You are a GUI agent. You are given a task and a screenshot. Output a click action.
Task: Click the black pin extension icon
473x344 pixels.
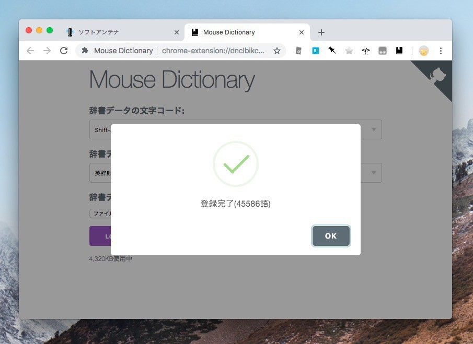tap(332, 51)
